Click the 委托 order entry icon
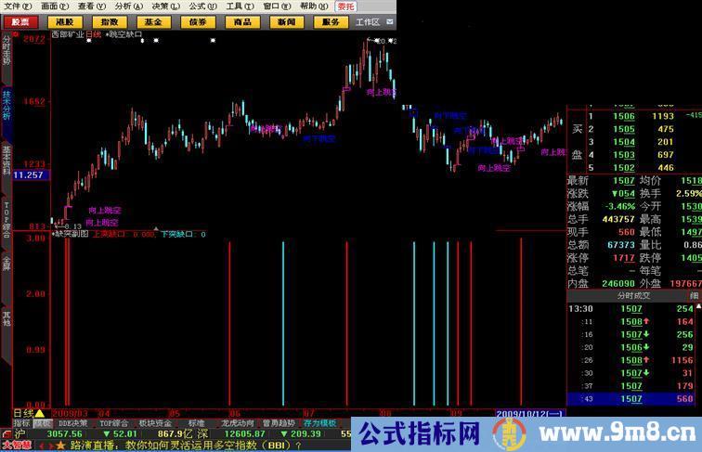Viewport: 702px width, 452px height. point(345,6)
